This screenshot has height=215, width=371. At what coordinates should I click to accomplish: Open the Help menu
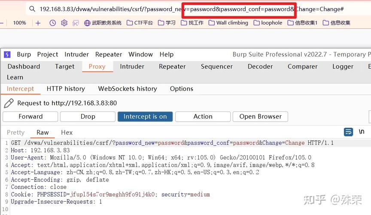coord(166,55)
